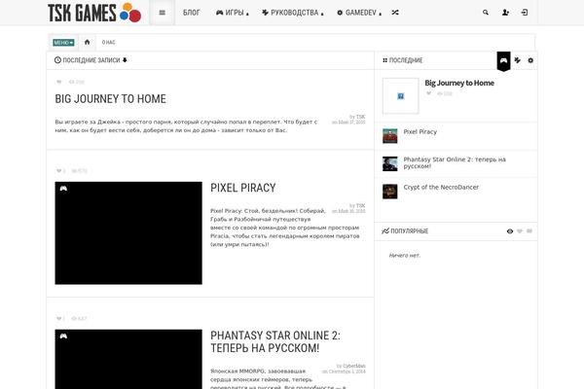
Task: Expand the ИГРЫ dropdown menu
Action: (x=233, y=13)
